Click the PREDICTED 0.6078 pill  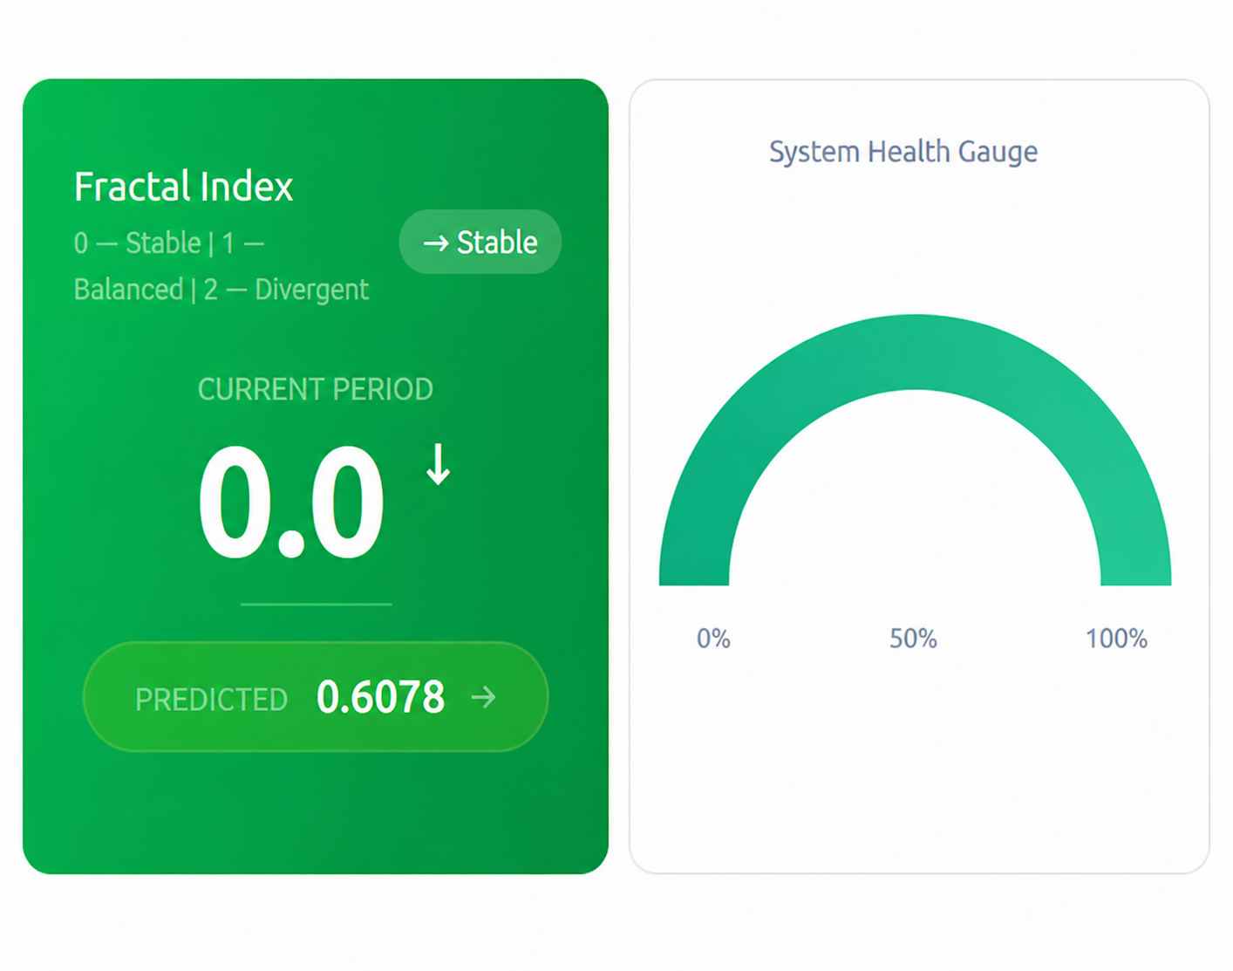point(316,697)
